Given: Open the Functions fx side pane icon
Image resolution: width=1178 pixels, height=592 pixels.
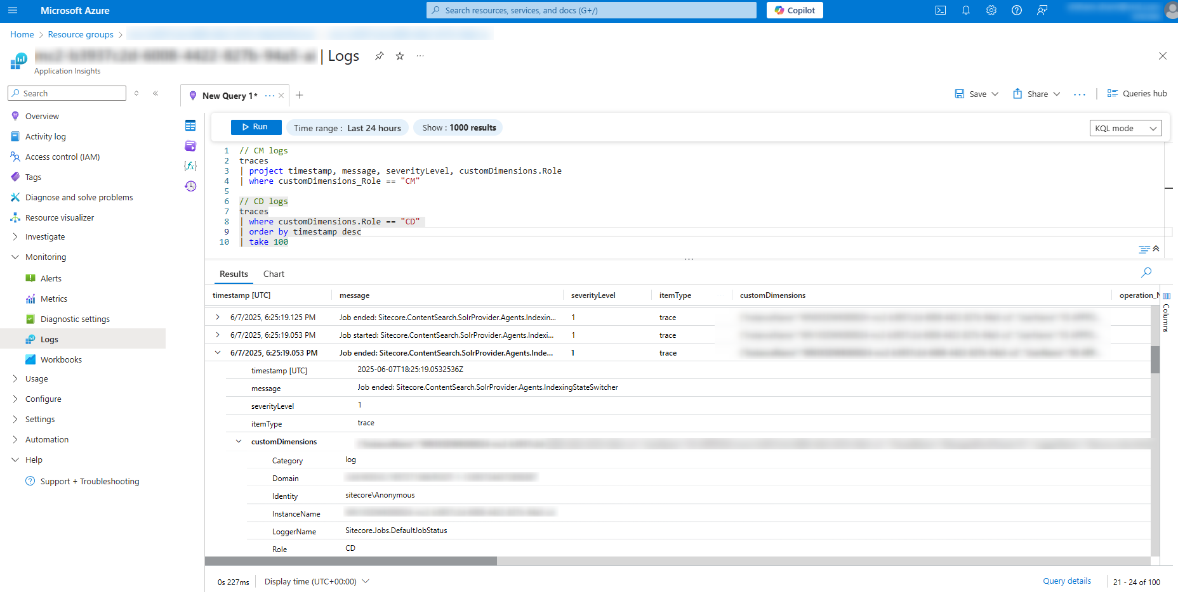Looking at the screenshot, I should [x=190, y=165].
